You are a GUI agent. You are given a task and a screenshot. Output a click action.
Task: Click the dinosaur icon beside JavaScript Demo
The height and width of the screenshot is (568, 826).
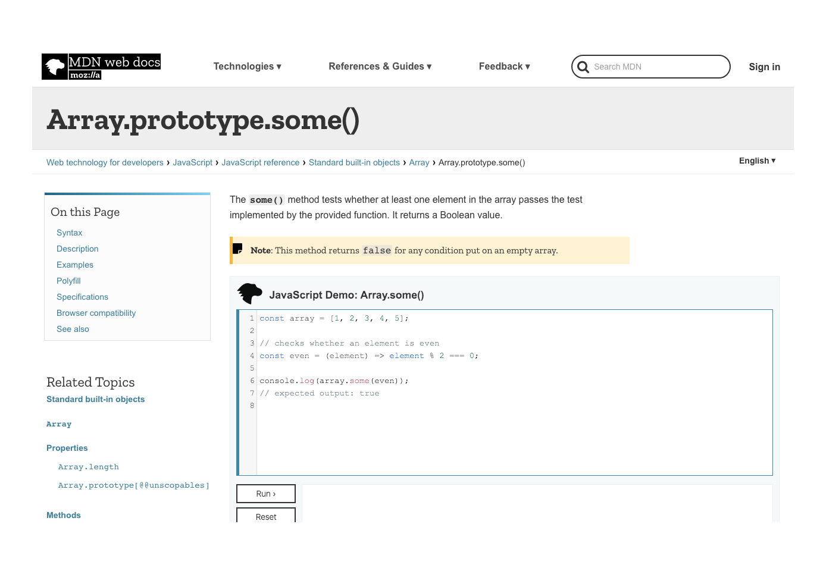pyautogui.click(x=250, y=294)
